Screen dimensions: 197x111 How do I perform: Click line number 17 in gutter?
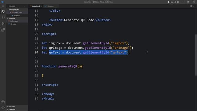pyautogui.click(x=36, y=20)
